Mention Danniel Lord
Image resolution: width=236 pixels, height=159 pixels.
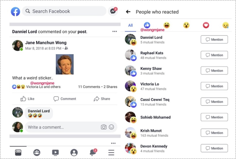pos(214,40)
